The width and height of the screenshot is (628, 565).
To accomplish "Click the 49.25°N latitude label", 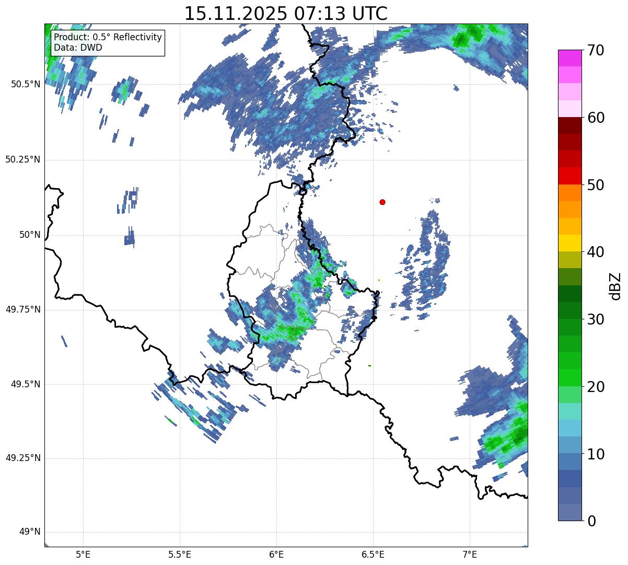I will click(x=22, y=458).
